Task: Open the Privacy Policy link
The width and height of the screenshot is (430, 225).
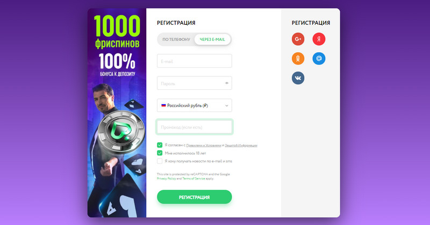Action: tap(166, 179)
